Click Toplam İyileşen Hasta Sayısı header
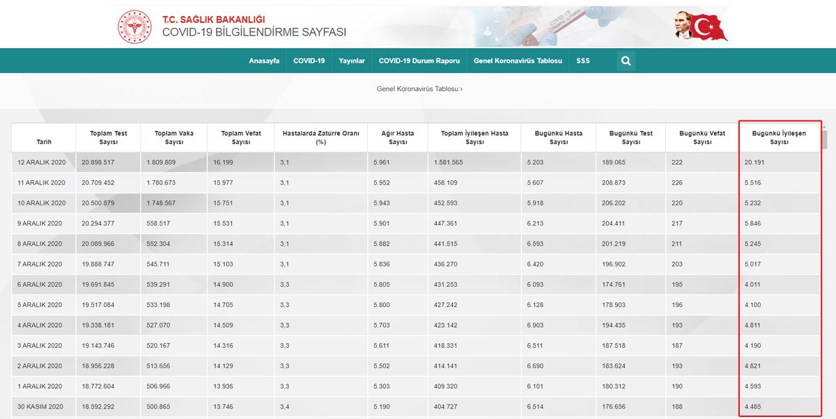 click(474, 138)
